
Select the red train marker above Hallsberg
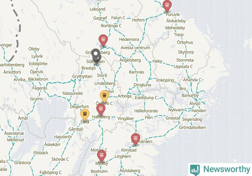coord(101,110)
